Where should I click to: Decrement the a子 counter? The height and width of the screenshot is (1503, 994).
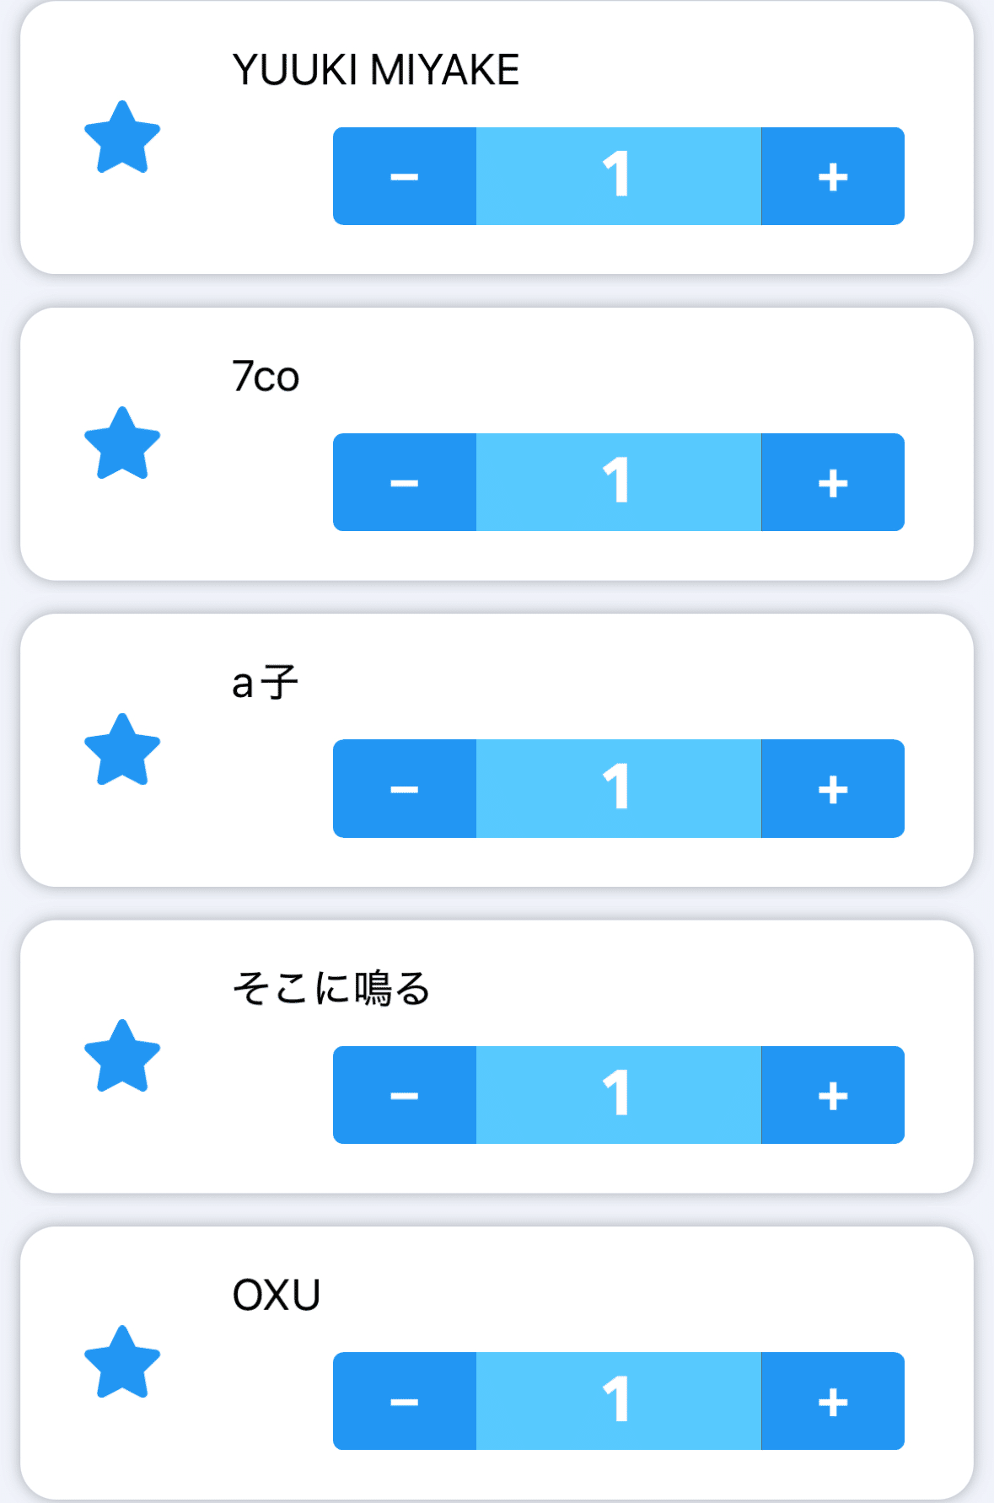(405, 789)
